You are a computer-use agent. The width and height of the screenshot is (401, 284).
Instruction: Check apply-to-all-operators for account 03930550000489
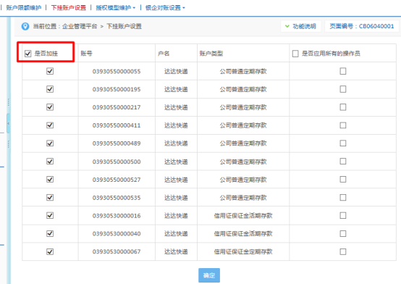pos(343,143)
